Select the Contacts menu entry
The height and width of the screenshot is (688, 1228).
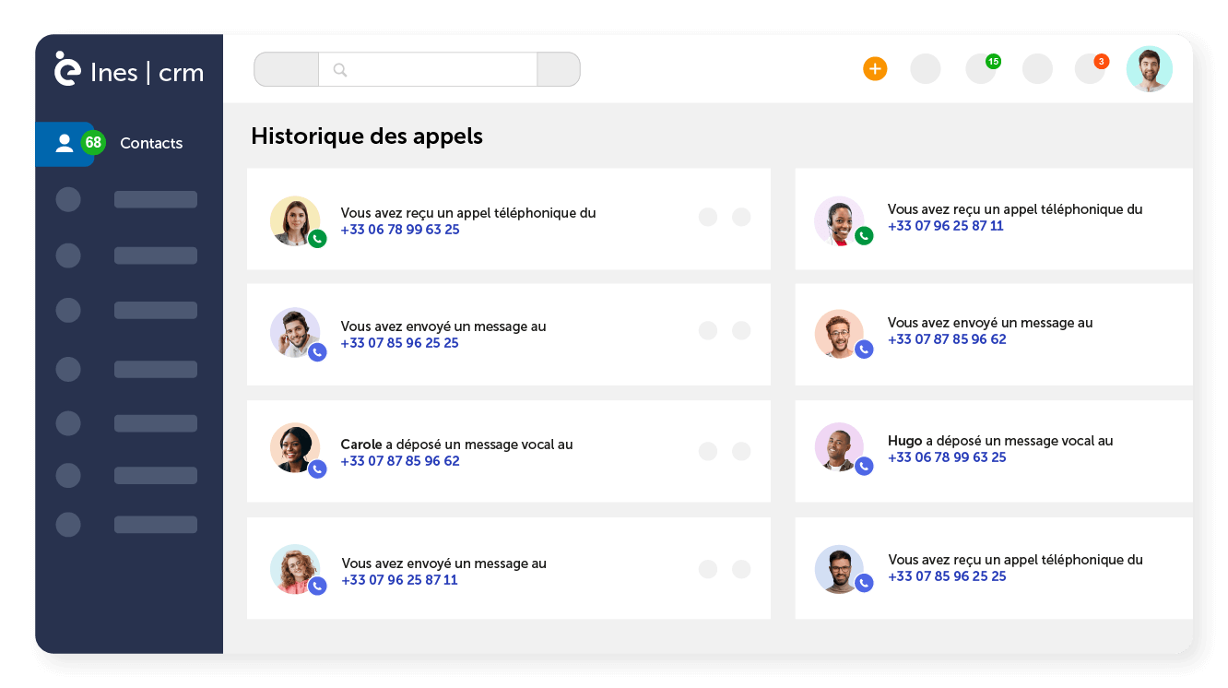(x=150, y=143)
